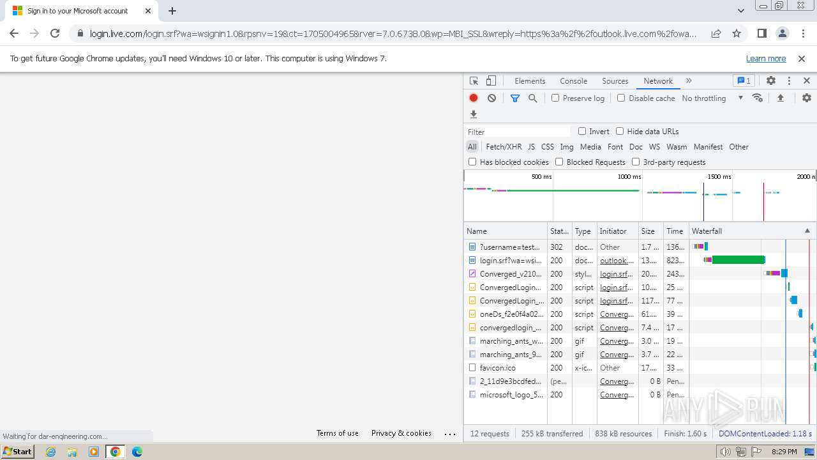Filter requests by JS type

(x=531, y=147)
